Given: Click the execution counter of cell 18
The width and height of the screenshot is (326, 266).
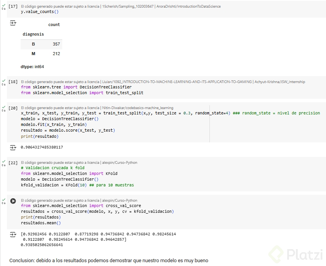Looking at the screenshot, I should coord(13,82).
